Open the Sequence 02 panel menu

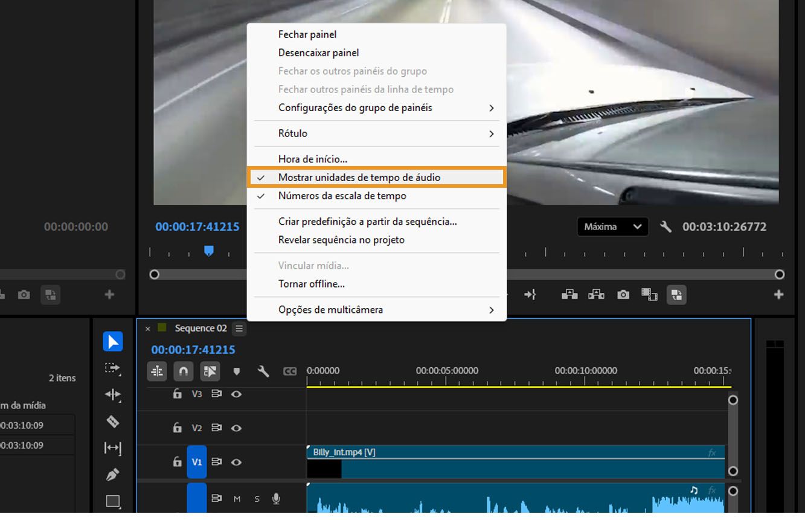tap(239, 328)
